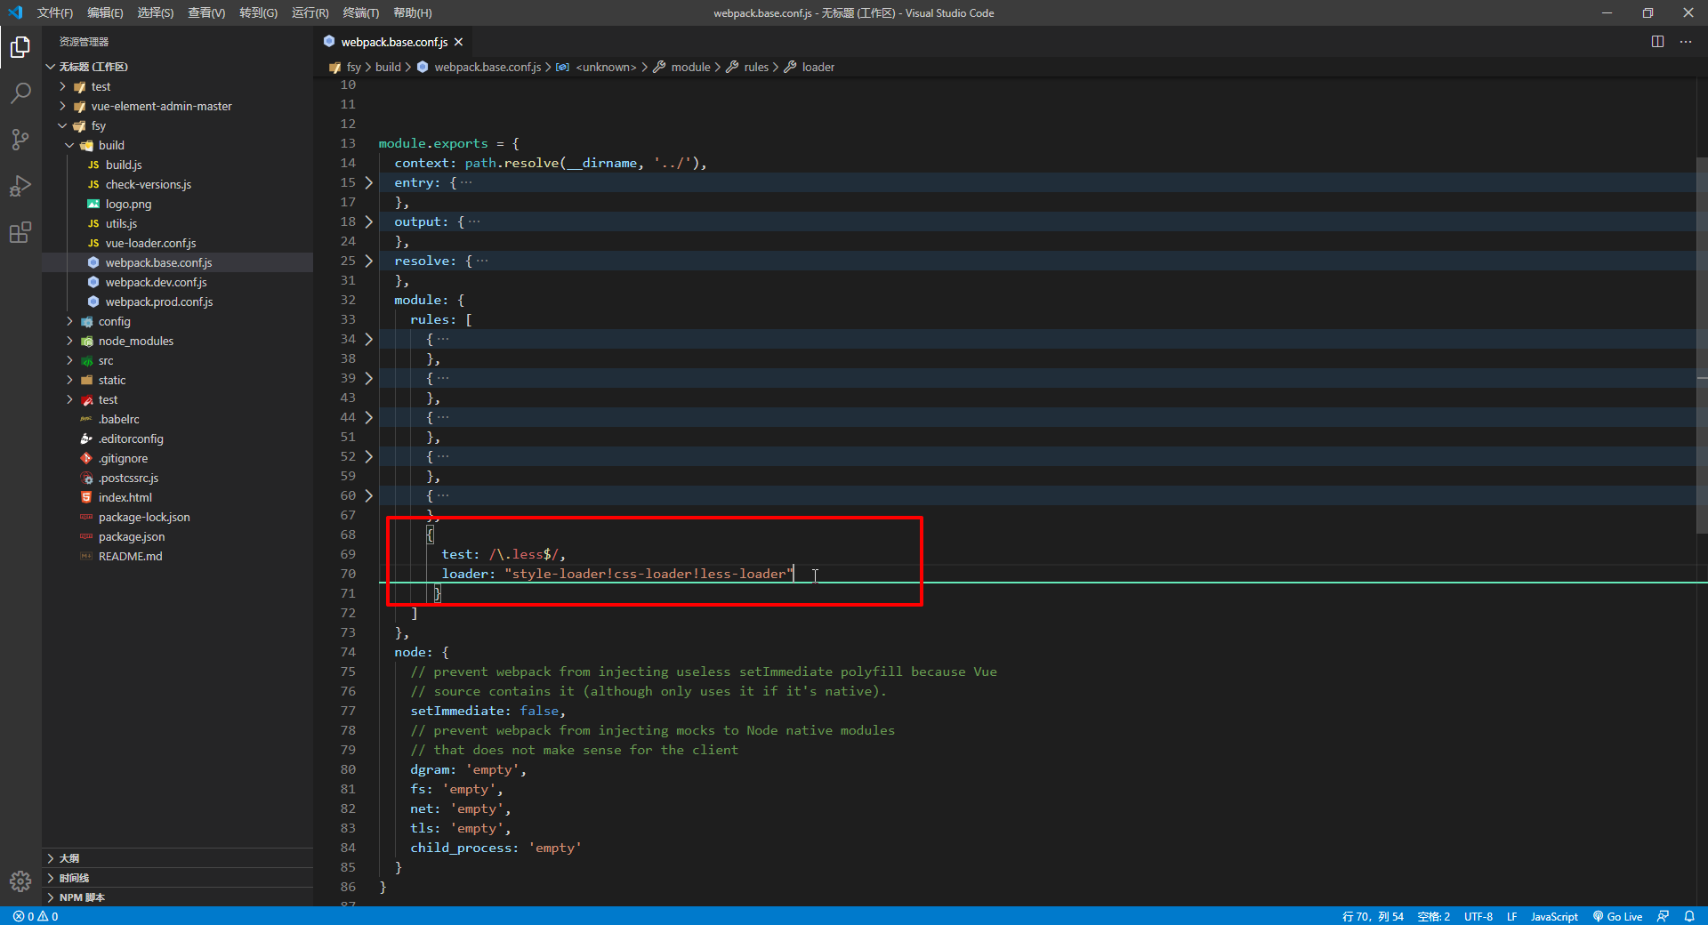Open check-versions.js file
The width and height of the screenshot is (1708, 925).
[177, 184]
